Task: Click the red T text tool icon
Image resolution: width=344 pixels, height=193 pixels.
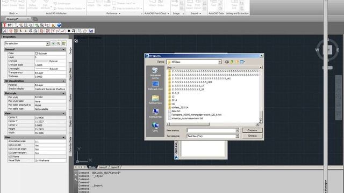Action: (5, 25)
